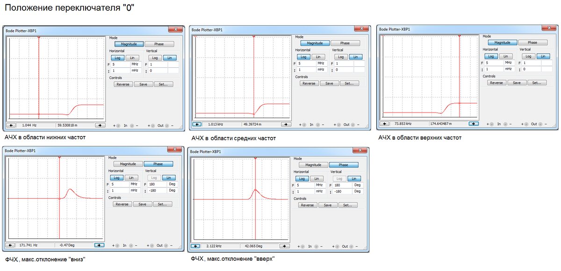Edit Vertical I value 0 in 73.853 kHz plotter

532,68
